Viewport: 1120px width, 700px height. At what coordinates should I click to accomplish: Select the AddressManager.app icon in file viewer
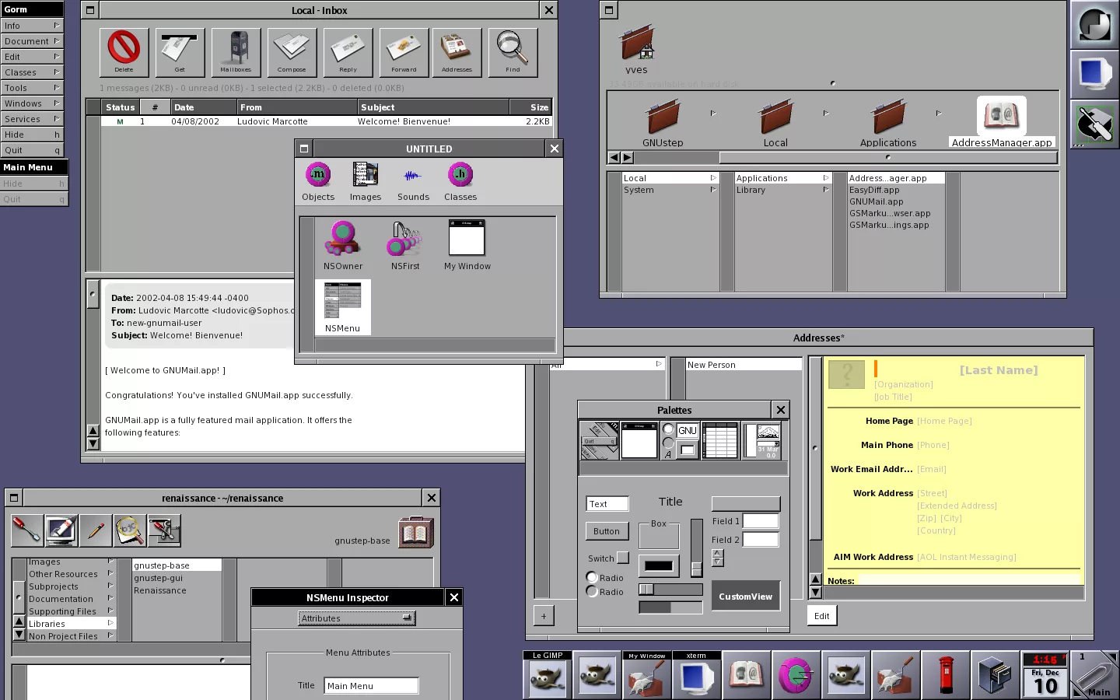click(x=1001, y=117)
